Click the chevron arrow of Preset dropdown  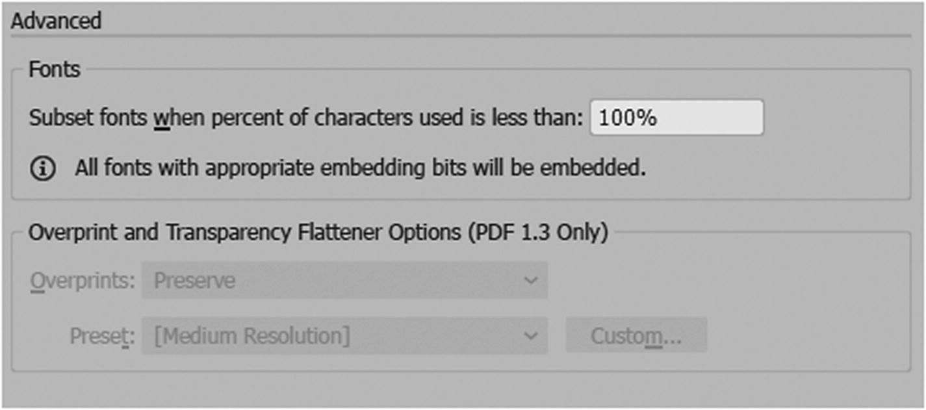pyautogui.click(x=531, y=335)
